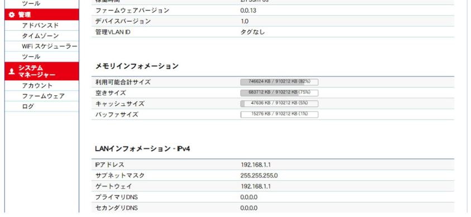Click the secondary DNS value 0.0.0.0
The height and width of the screenshot is (217, 471).
249,208
